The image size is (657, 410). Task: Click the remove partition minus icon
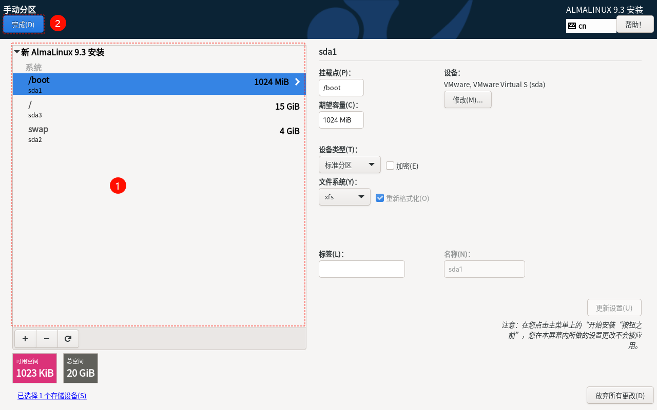tap(47, 339)
